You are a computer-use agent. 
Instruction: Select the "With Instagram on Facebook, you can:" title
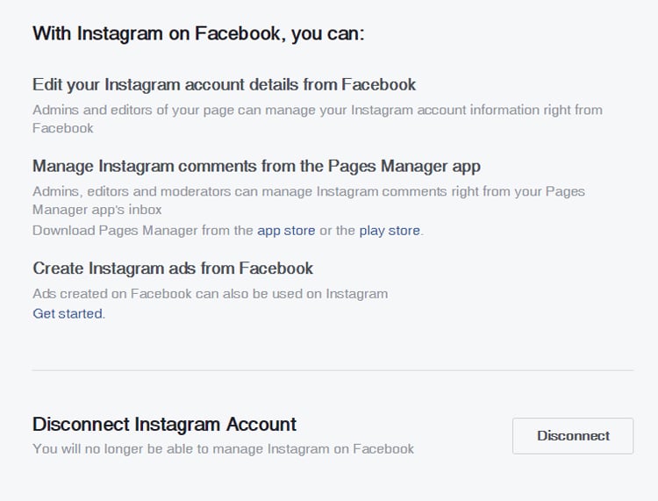(198, 34)
